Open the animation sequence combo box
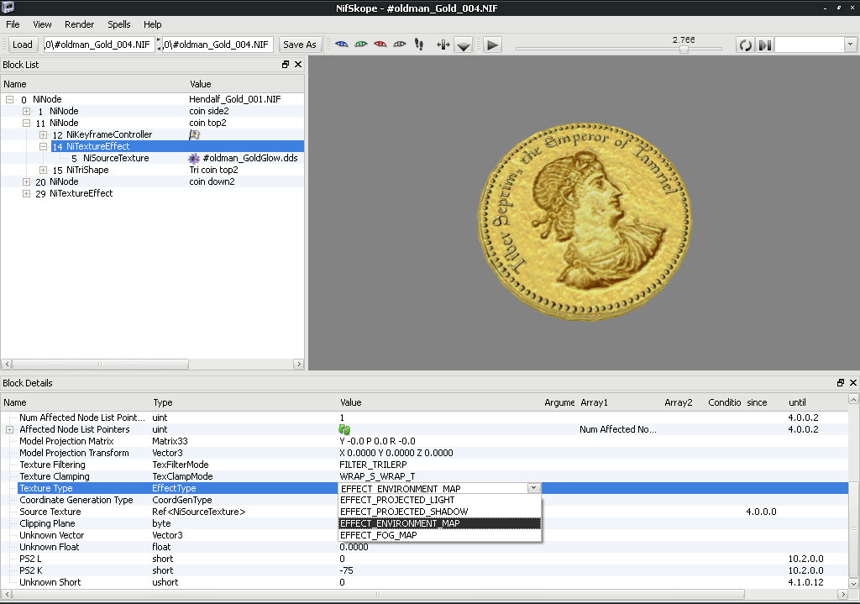860x604 pixels. 815,45
